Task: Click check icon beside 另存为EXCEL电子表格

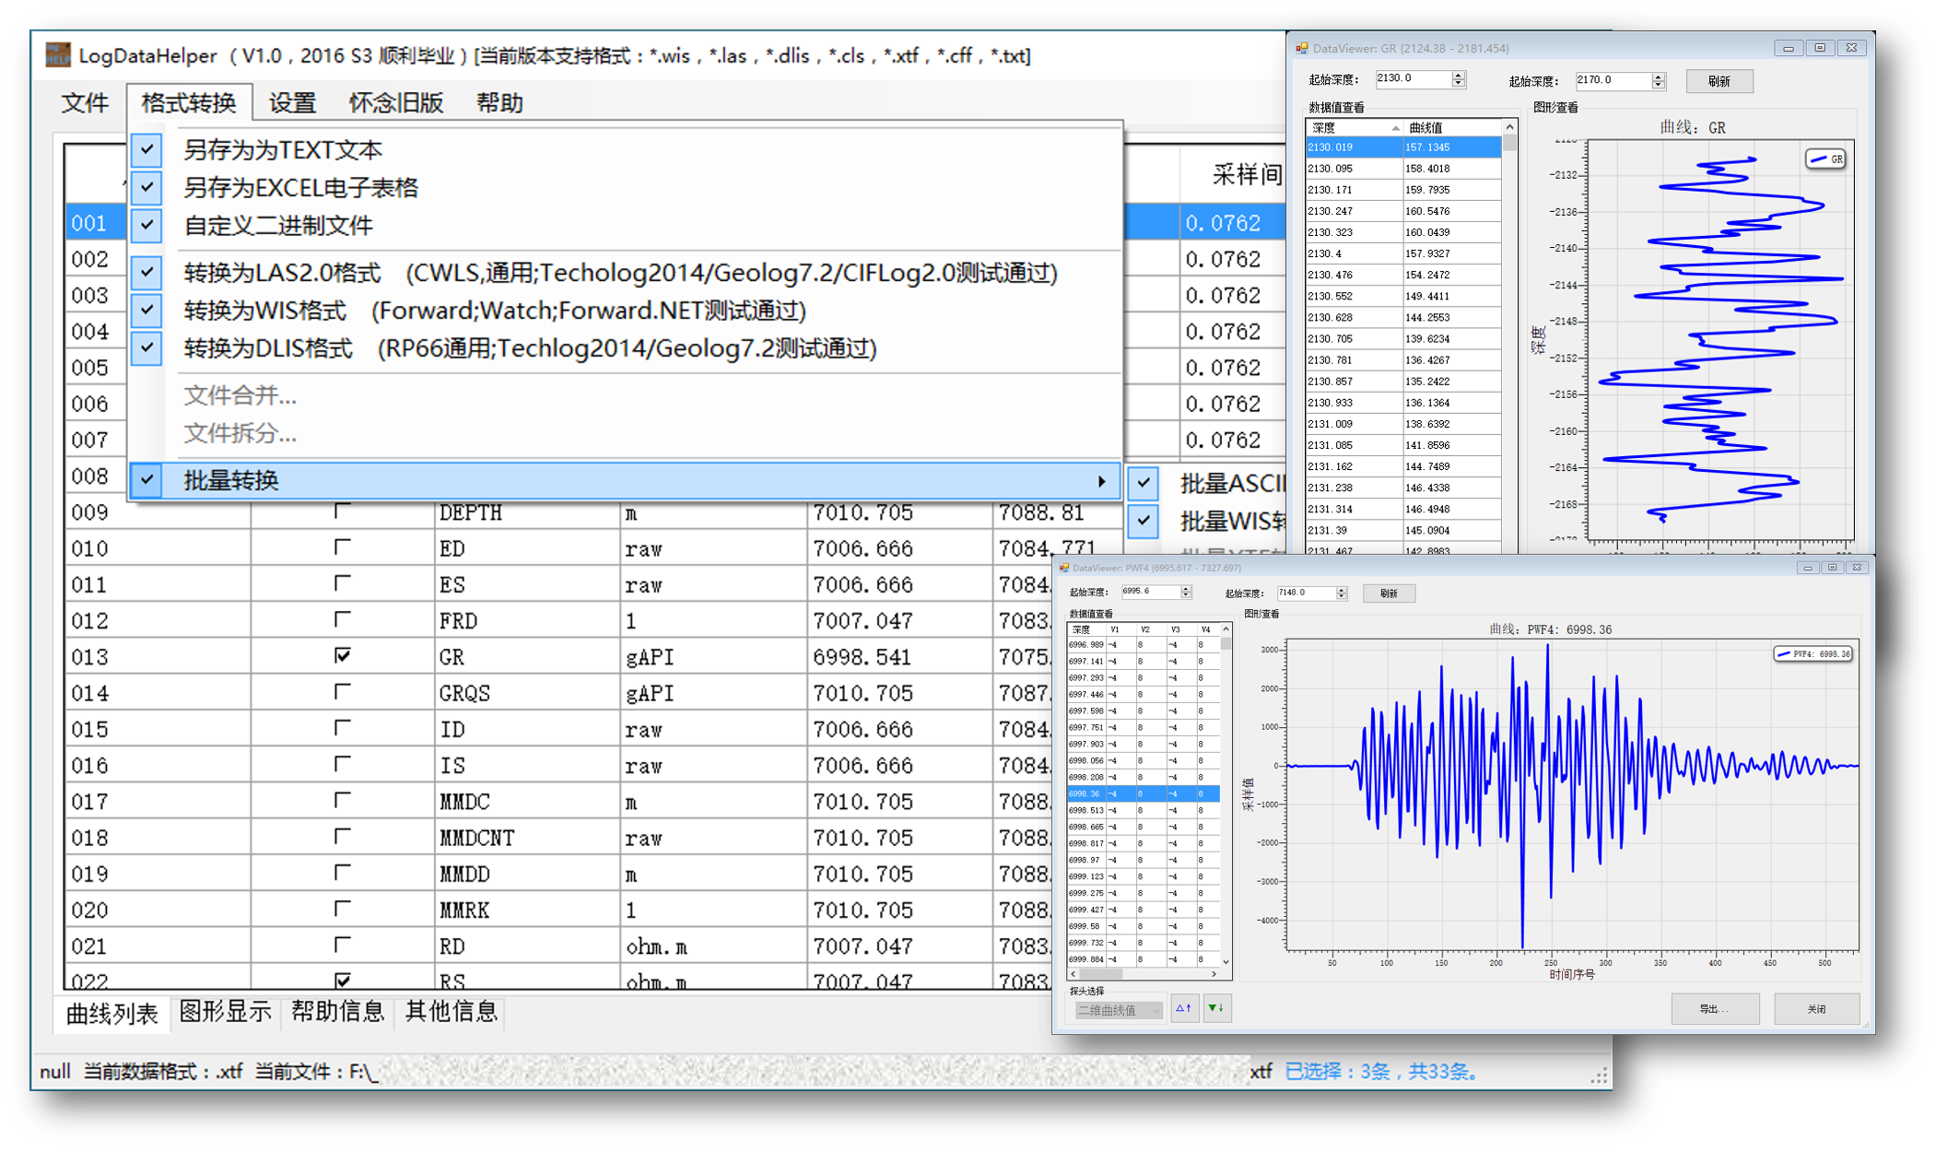Action: pos(147,187)
